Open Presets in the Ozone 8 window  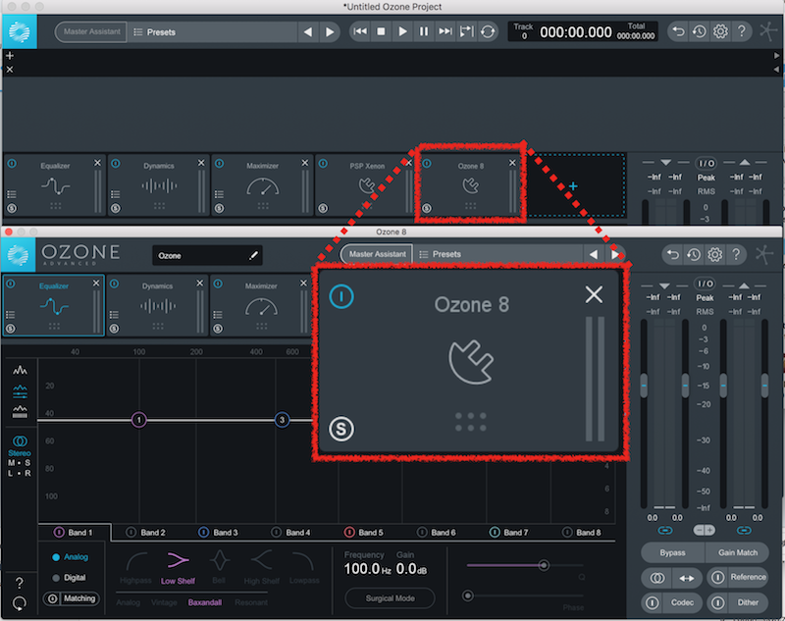tap(441, 254)
